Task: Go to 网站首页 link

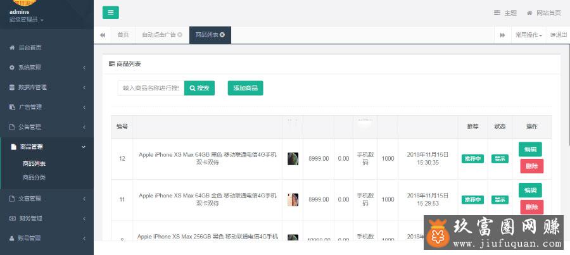Action: tap(543, 13)
